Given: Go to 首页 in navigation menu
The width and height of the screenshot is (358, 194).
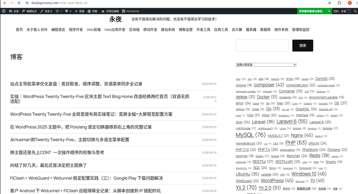Looking at the screenshot, I should point(19,30).
